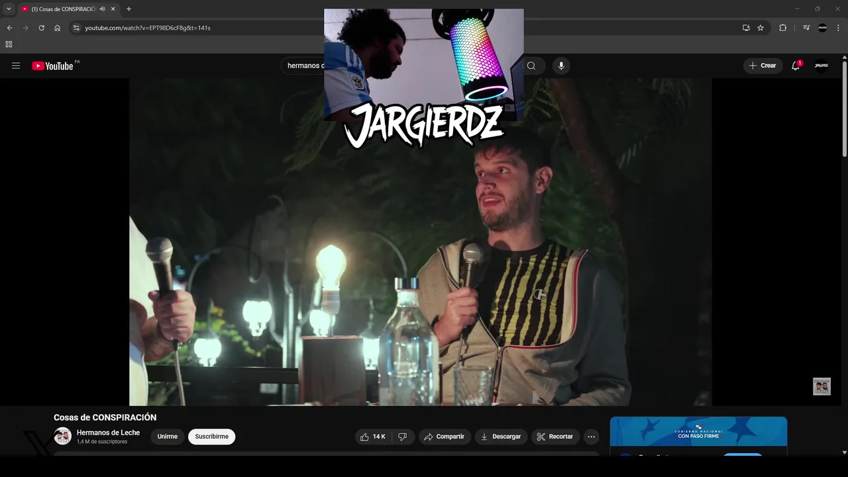Open the notifications bell
Screen dimensions: 848x477
click(x=796, y=66)
